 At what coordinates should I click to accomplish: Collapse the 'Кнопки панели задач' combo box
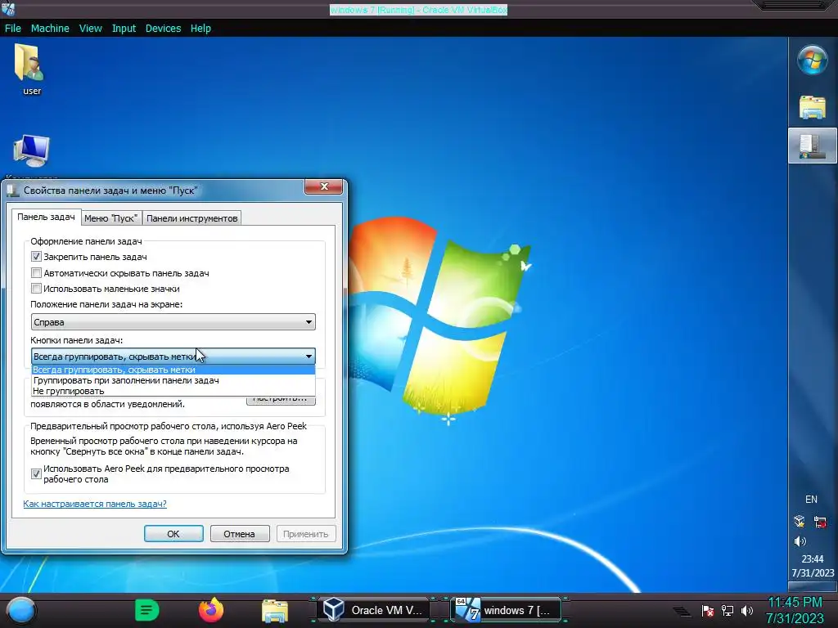[x=173, y=357]
